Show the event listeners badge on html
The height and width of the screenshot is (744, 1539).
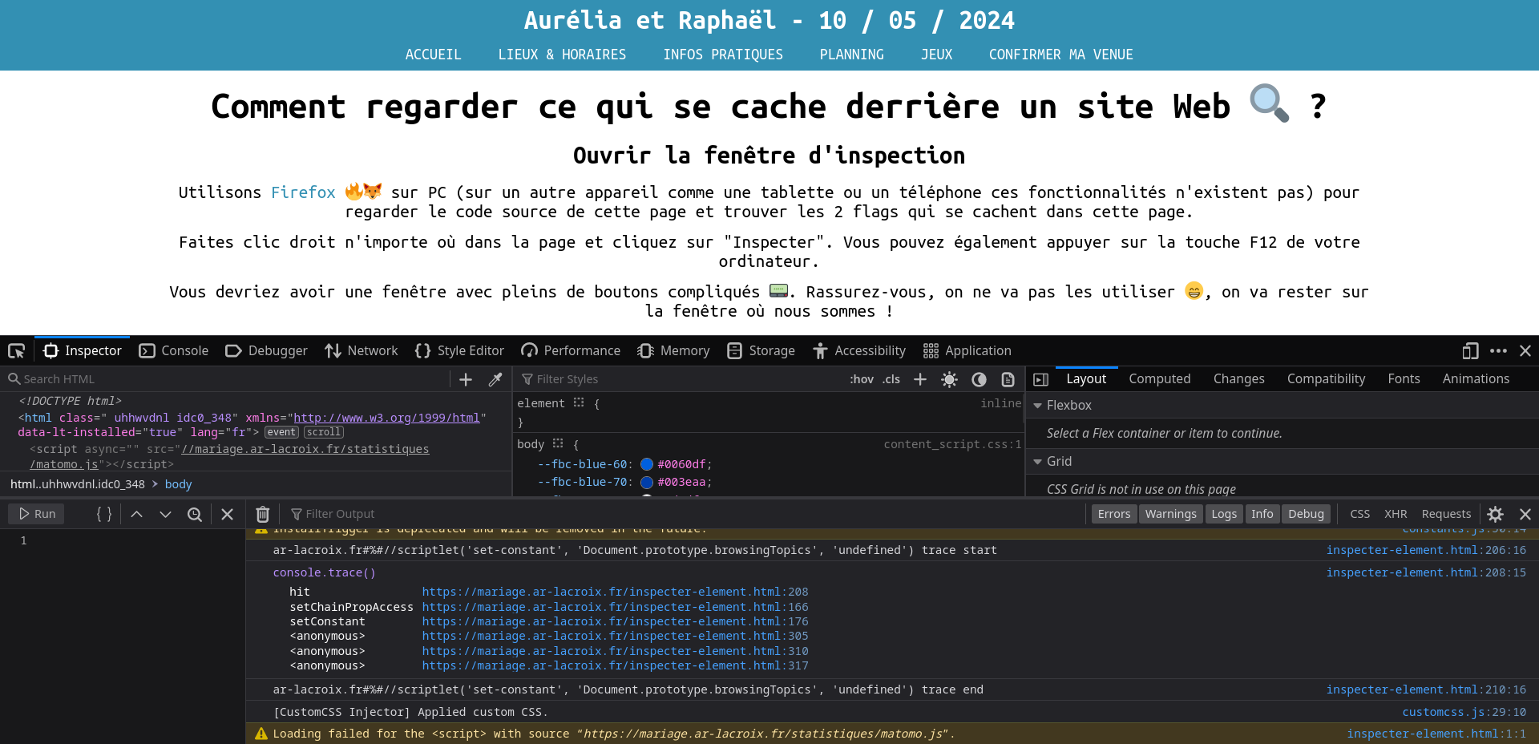tap(281, 432)
